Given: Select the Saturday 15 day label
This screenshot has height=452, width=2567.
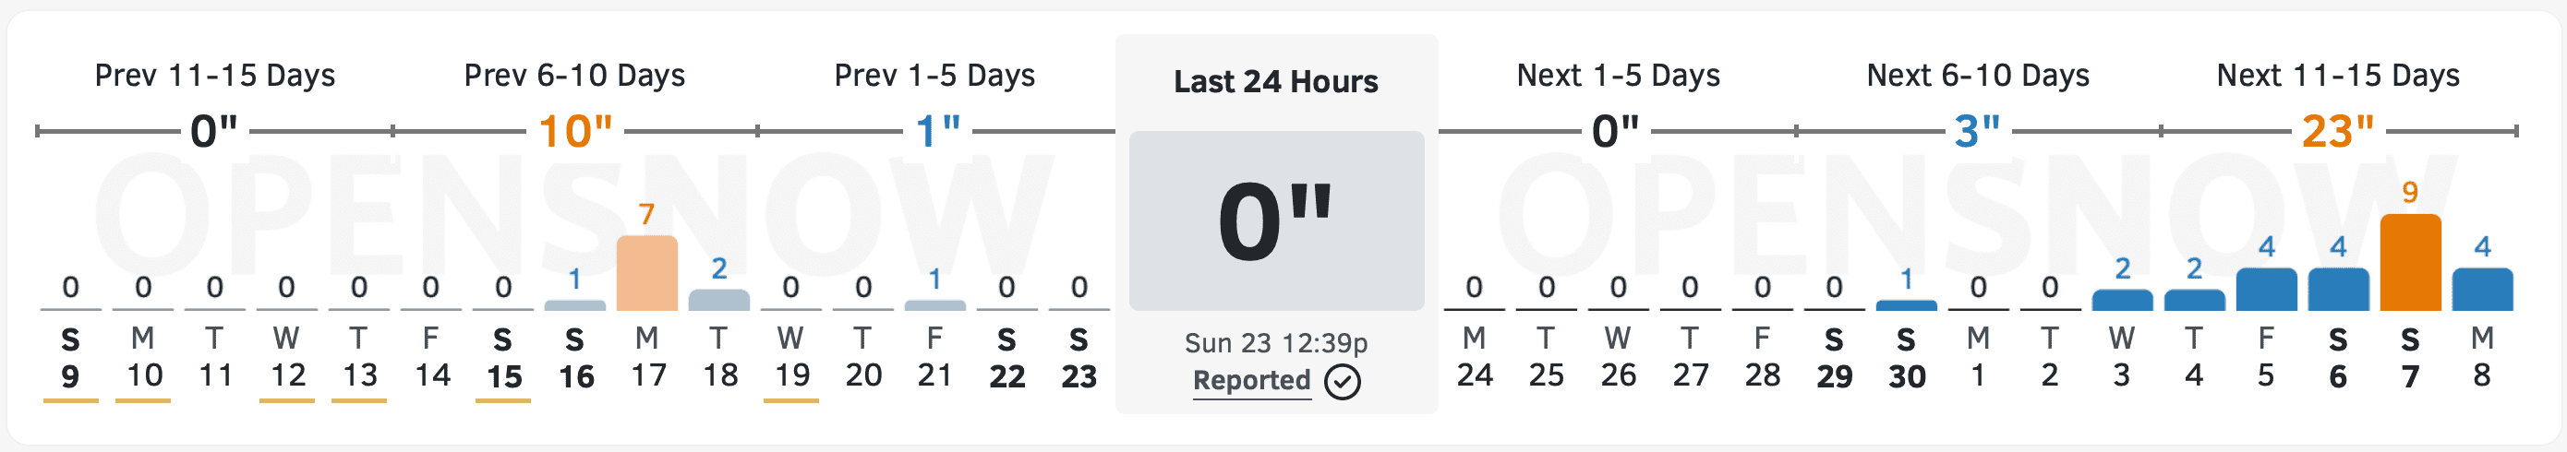Looking at the screenshot, I should tap(503, 357).
